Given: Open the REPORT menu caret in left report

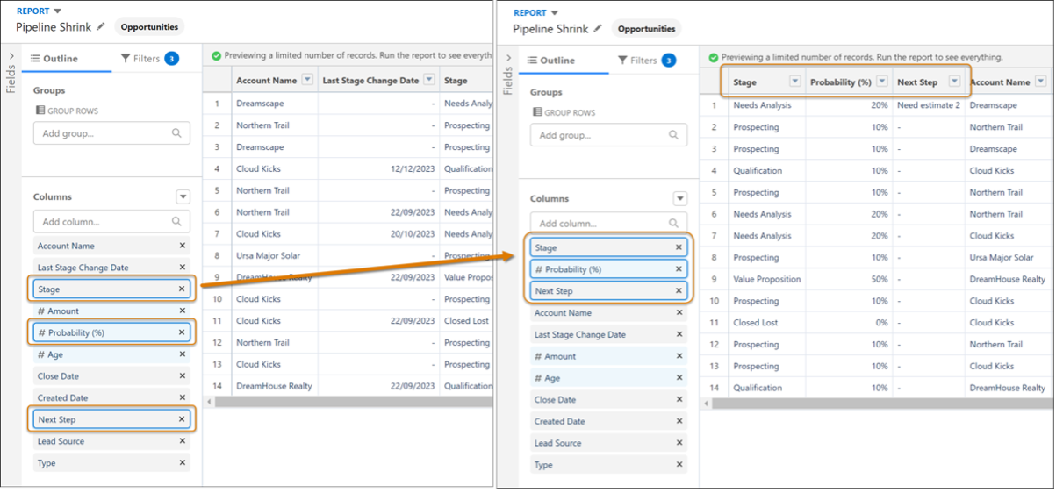Looking at the screenshot, I should pos(58,11).
